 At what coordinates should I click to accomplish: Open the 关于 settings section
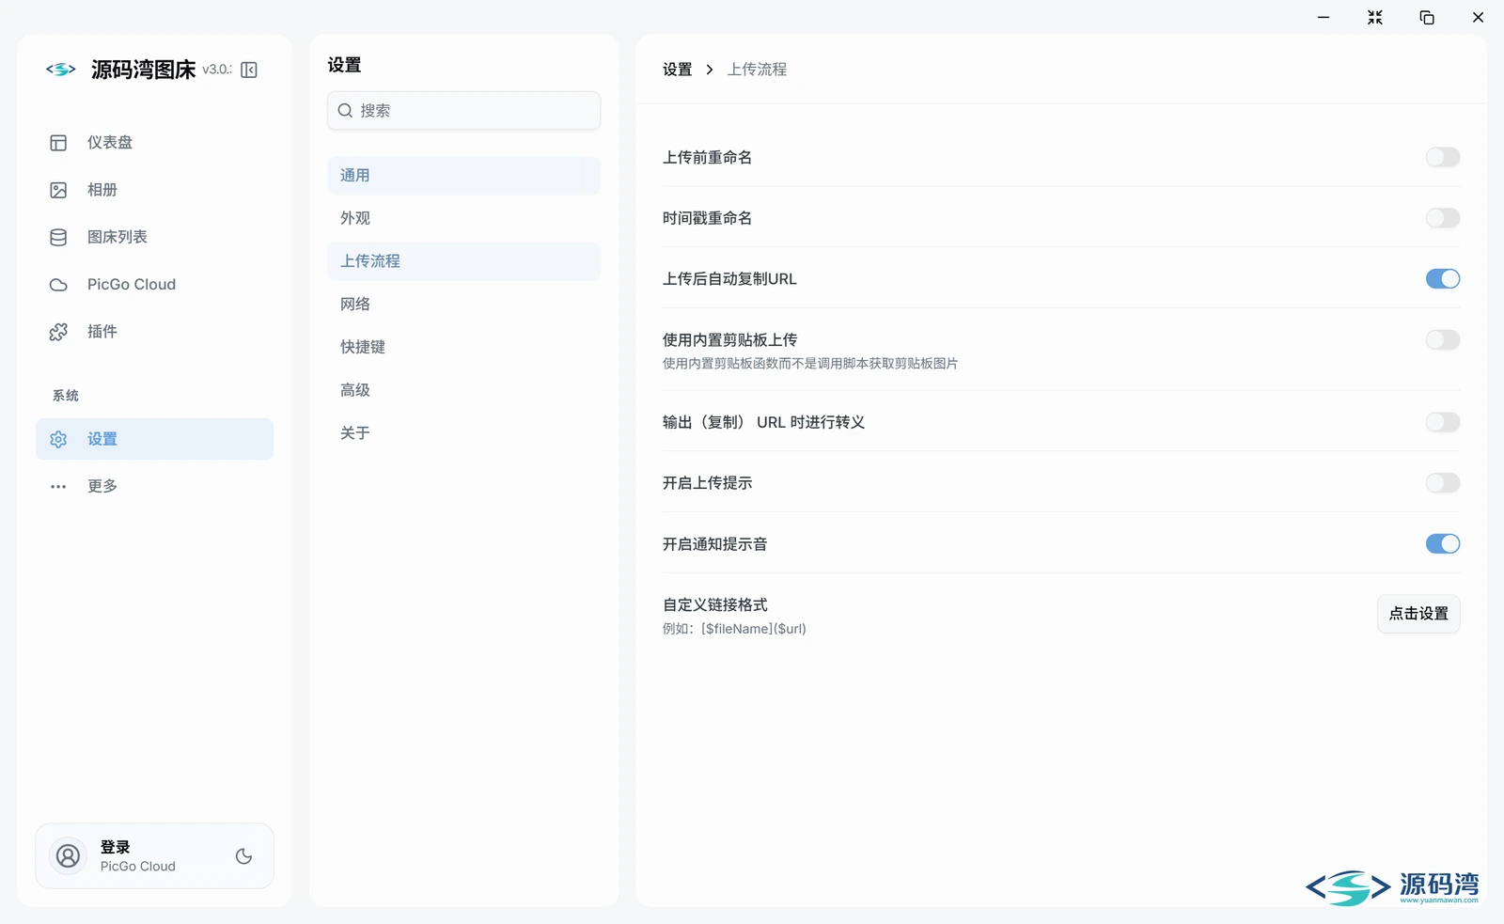point(464,433)
